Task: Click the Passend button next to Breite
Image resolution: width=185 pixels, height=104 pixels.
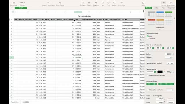Action: [x=170, y=102]
